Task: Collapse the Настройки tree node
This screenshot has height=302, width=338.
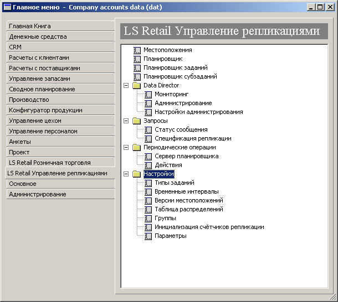Action: tap(126, 174)
